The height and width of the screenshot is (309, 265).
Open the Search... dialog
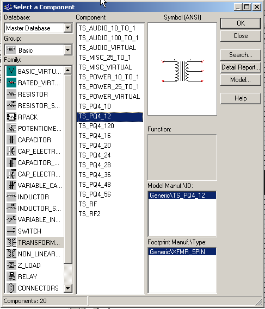coord(241,55)
